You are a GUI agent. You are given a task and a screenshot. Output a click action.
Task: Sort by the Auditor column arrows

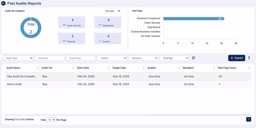click(x=179, y=68)
